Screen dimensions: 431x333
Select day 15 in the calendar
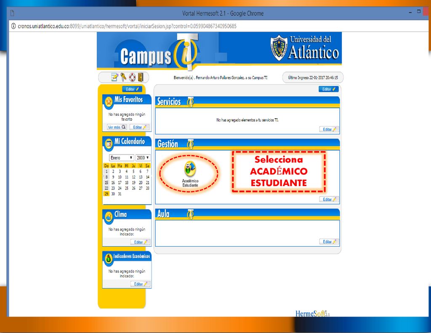coord(106,183)
